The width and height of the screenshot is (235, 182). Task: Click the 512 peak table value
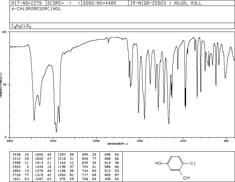pyautogui.click(x=107, y=171)
